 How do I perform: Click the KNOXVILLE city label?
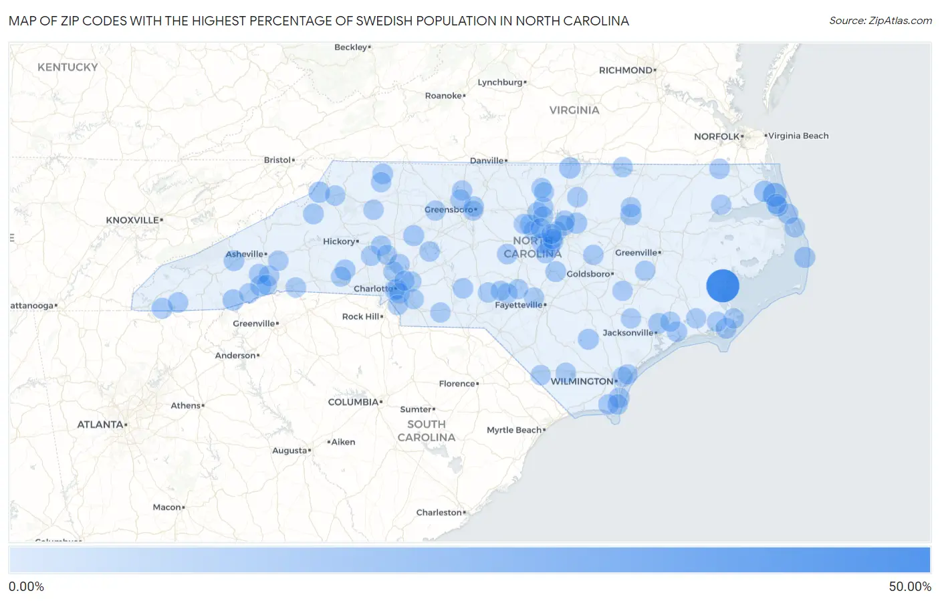pyautogui.click(x=132, y=220)
